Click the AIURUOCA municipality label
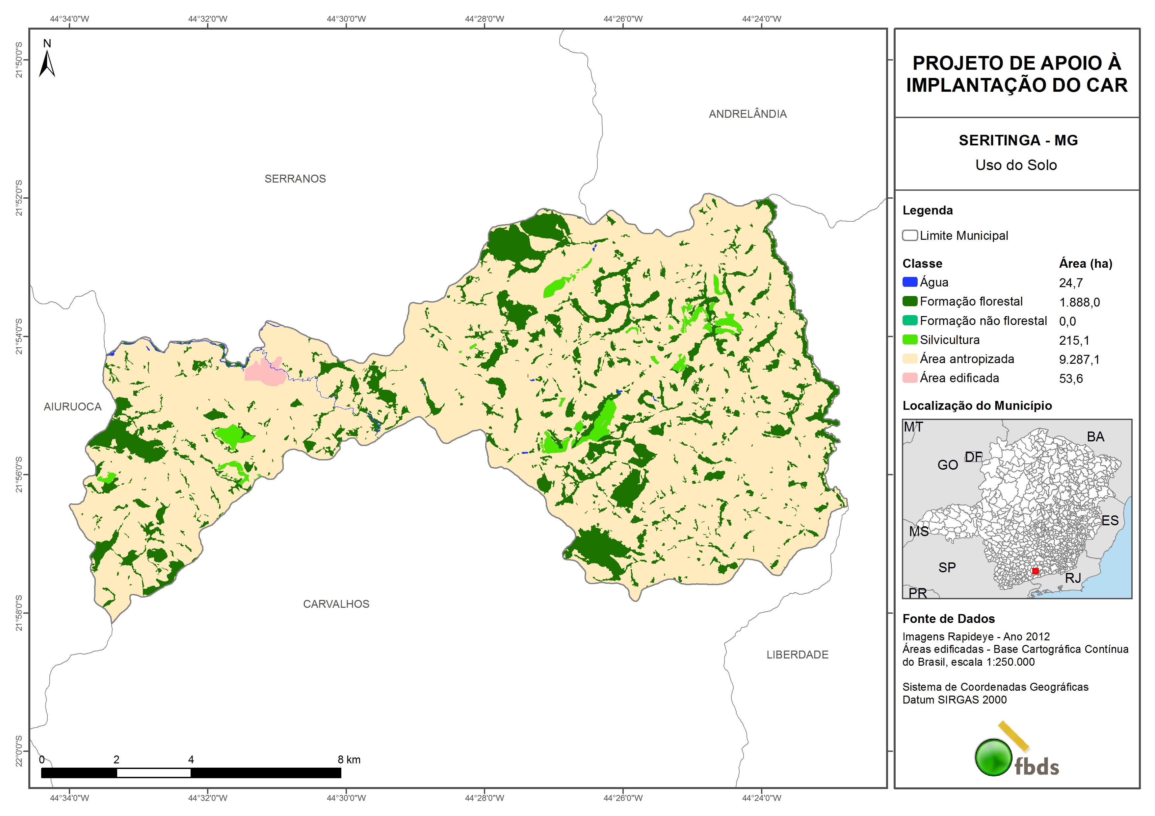The image size is (1155, 816). 72,406
